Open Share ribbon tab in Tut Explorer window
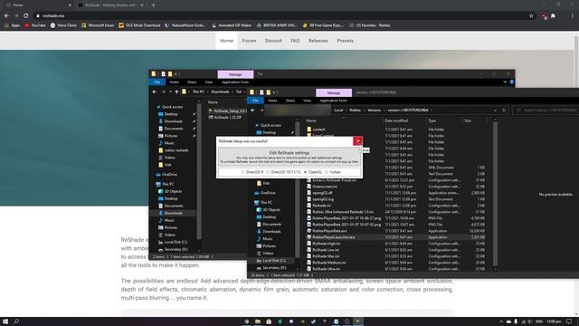The width and height of the screenshot is (579, 326). coord(192,82)
